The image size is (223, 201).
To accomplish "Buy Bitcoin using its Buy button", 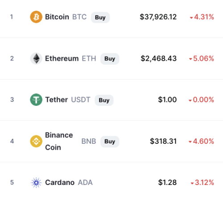I will [100, 17].
